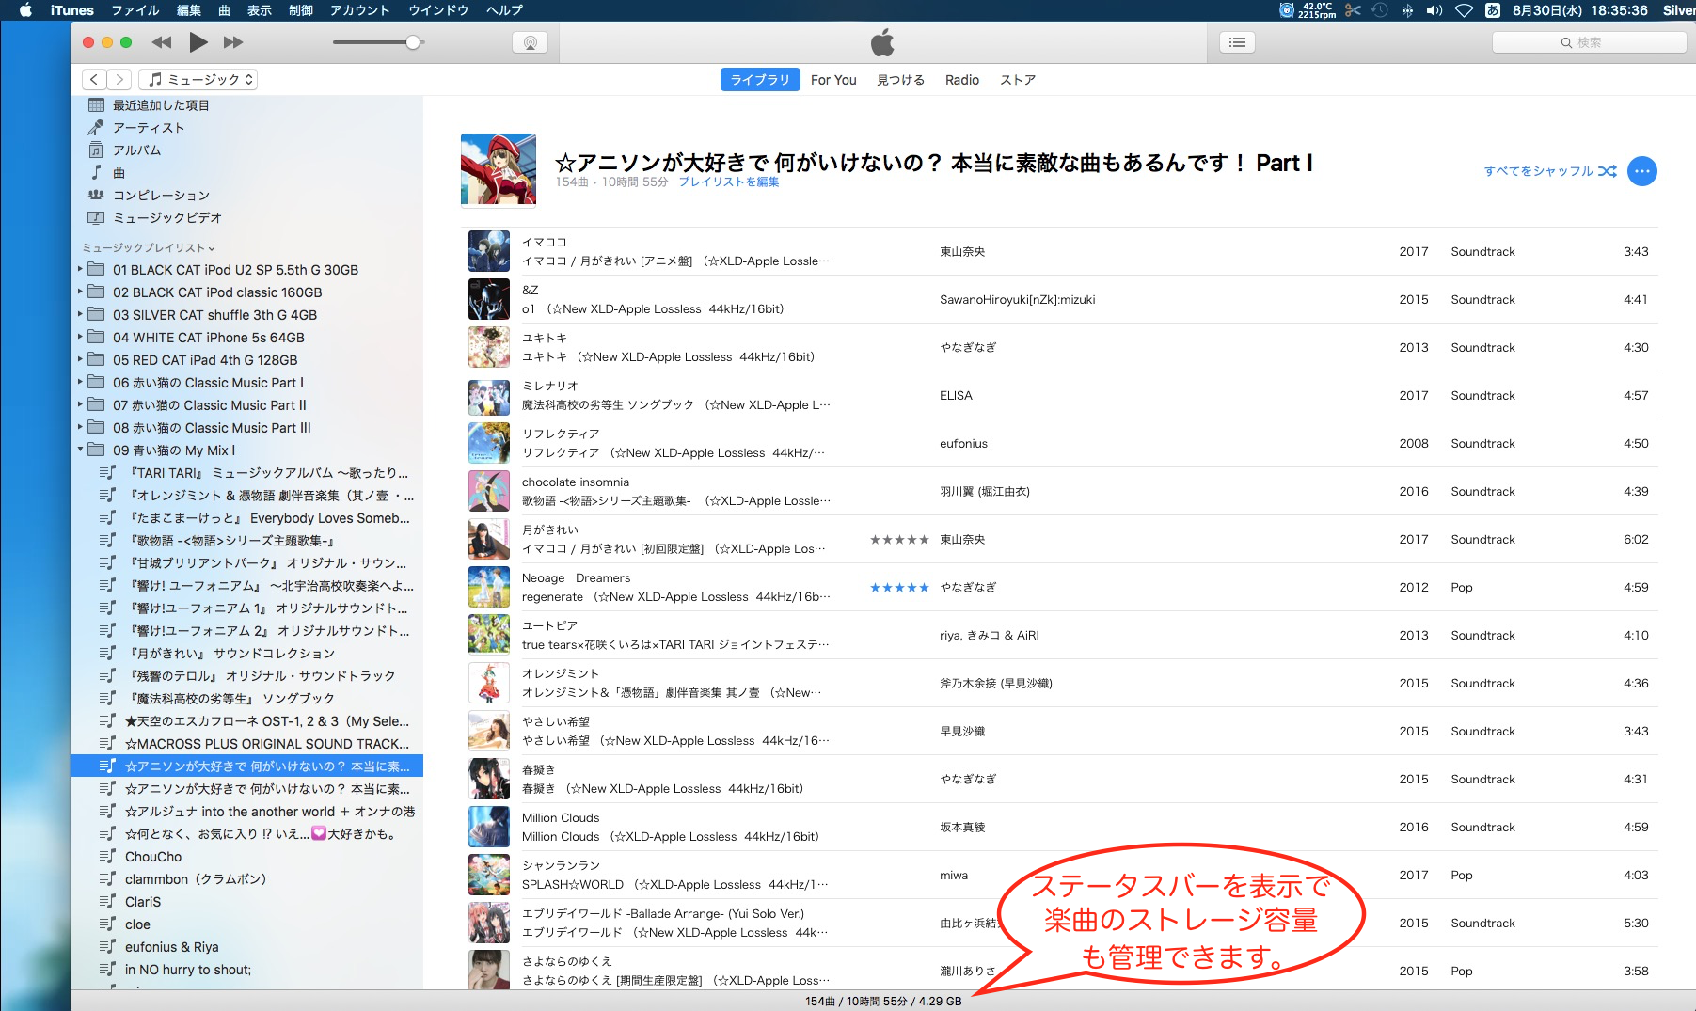Open the iTunes menu
Screen dimensions: 1696x1011
click(72, 10)
